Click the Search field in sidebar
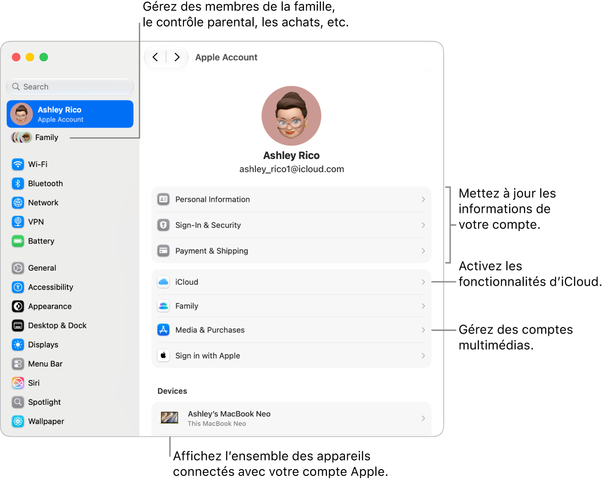This screenshot has width=609, height=480. pyautogui.click(x=70, y=87)
